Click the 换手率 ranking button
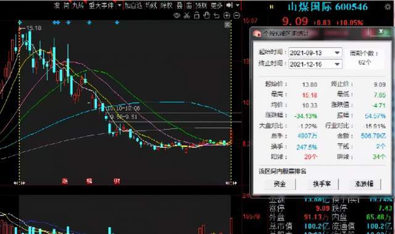Viewport: 395px width, 234px height. coord(322,184)
